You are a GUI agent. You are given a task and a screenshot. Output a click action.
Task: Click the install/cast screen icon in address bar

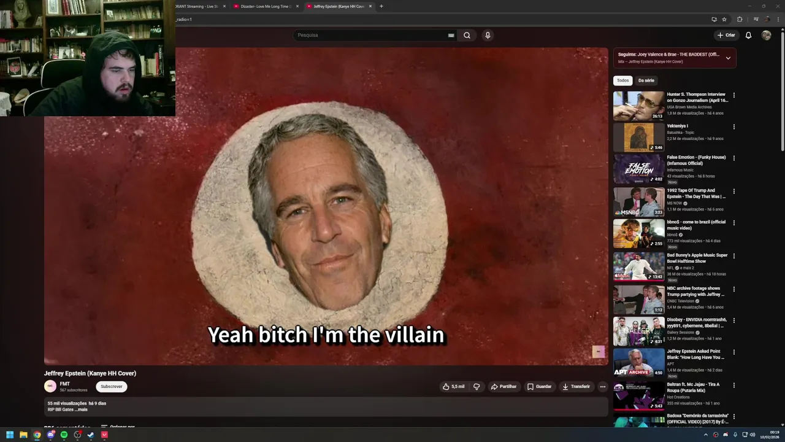pos(714,19)
